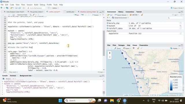
Task: Open Global Environment dropdown
Action: (120, 18)
